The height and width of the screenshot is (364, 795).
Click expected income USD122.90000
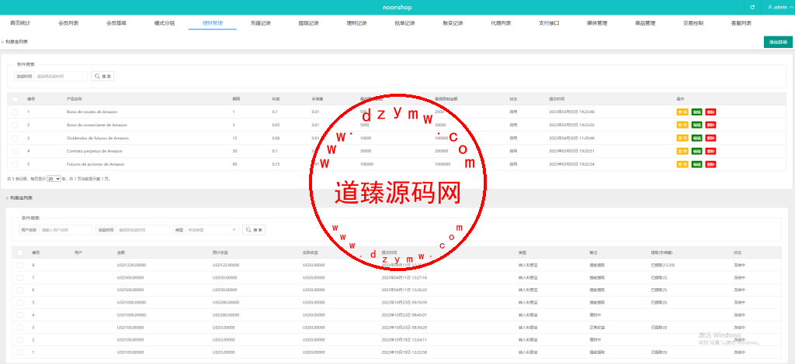click(226, 265)
